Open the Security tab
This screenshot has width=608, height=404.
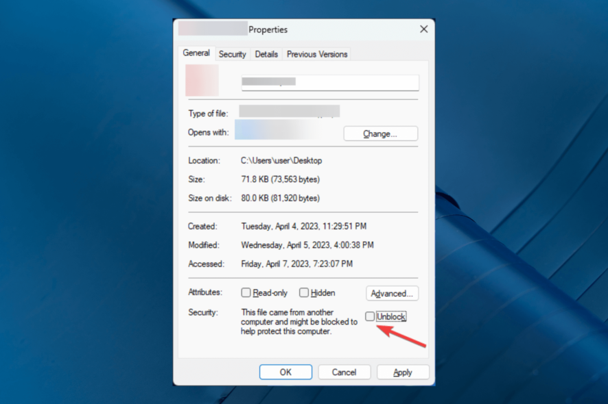click(x=232, y=54)
